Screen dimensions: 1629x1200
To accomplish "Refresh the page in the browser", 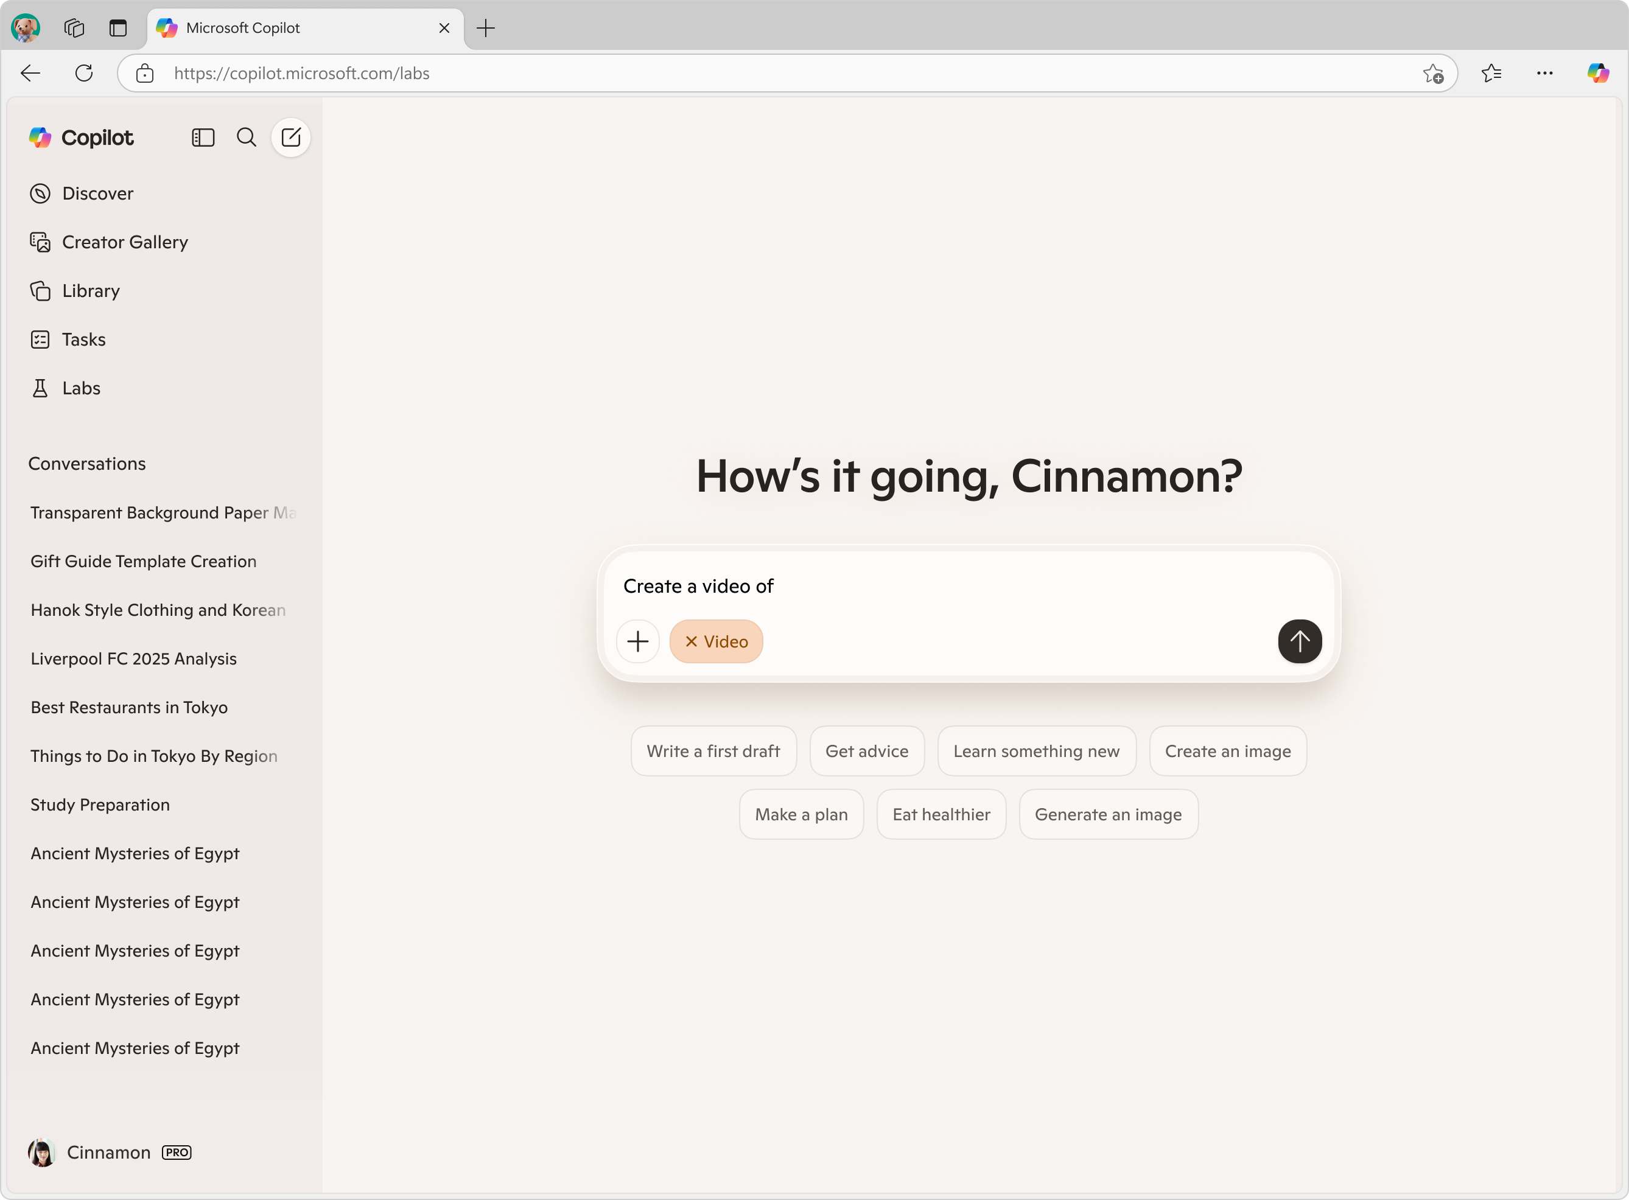I will pyautogui.click(x=84, y=72).
